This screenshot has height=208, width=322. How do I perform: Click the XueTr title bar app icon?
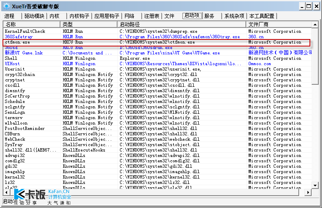point(7,6)
